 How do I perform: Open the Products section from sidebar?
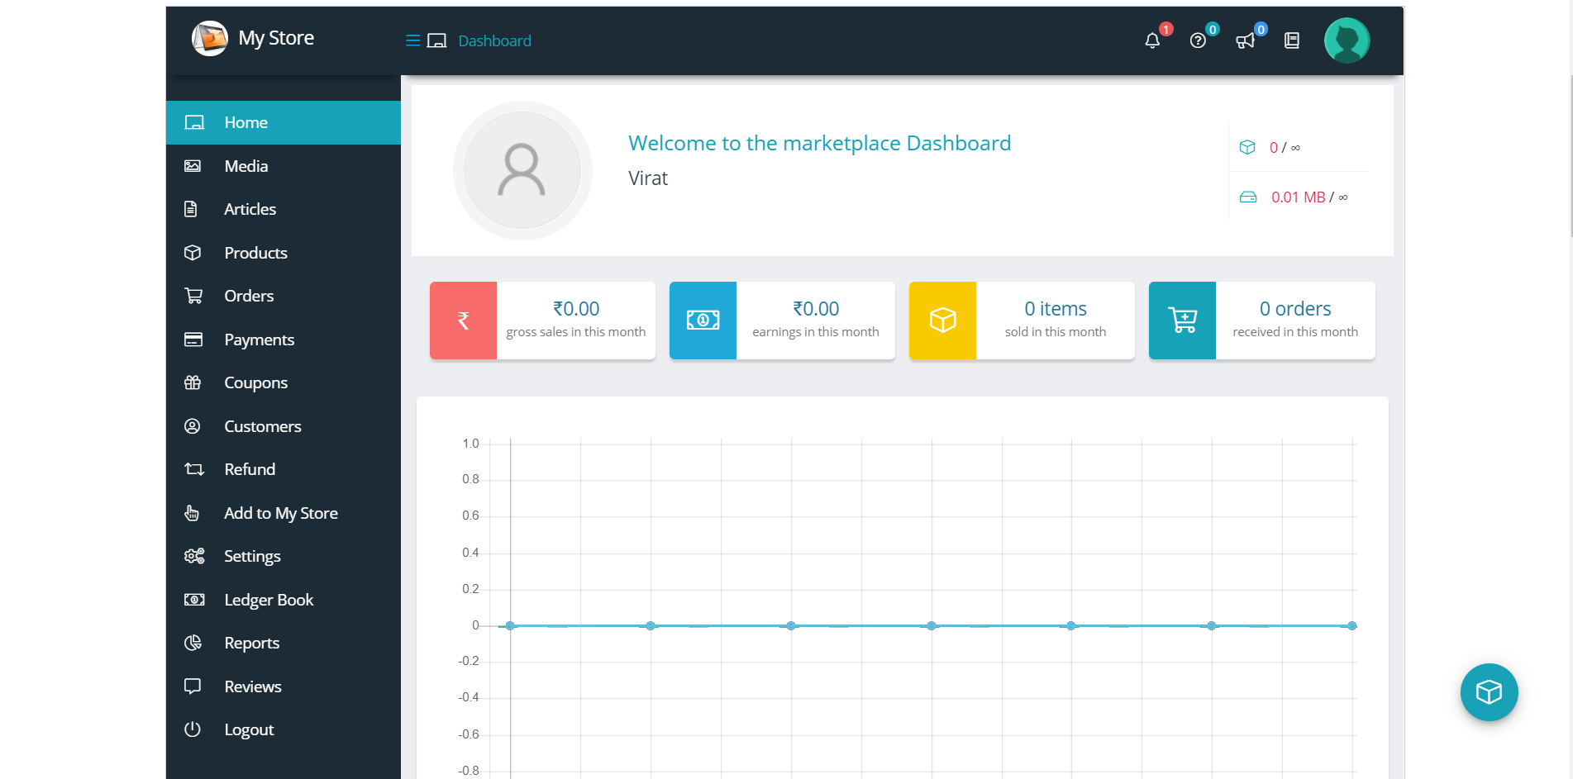pyautogui.click(x=255, y=253)
